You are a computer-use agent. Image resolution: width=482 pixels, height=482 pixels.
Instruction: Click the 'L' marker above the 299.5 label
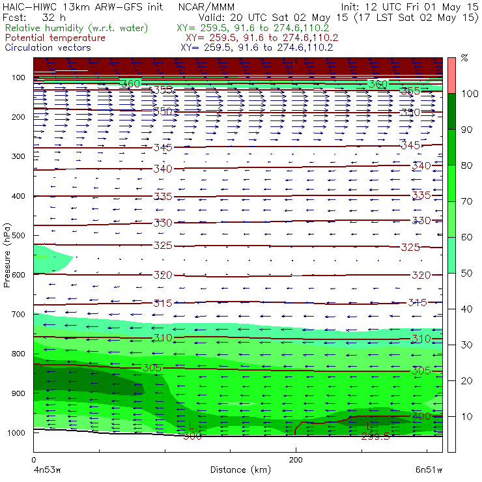click(x=370, y=426)
